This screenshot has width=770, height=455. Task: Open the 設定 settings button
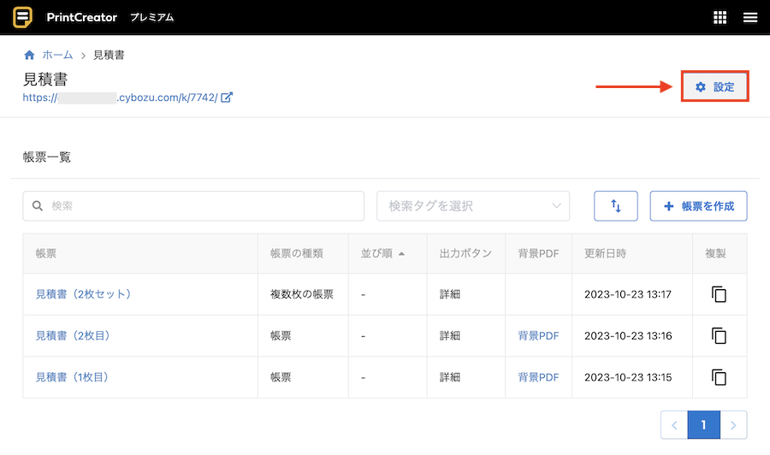[x=714, y=87]
